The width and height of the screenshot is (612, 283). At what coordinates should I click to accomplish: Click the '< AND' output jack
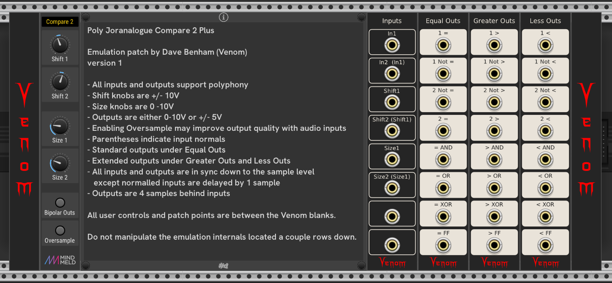click(x=545, y=160)
